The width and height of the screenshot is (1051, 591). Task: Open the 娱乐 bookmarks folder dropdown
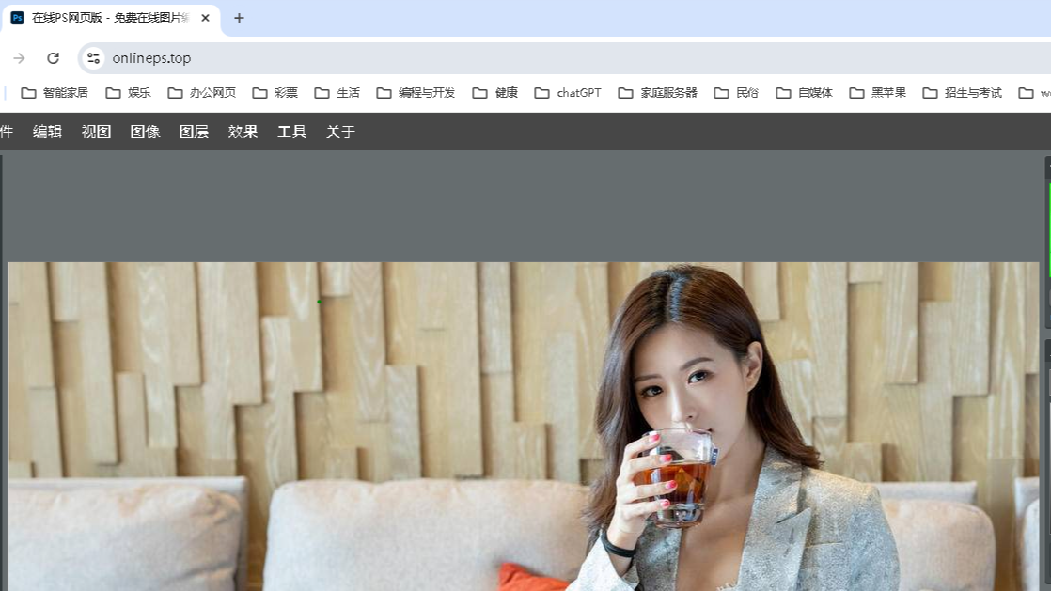(128, 92)
